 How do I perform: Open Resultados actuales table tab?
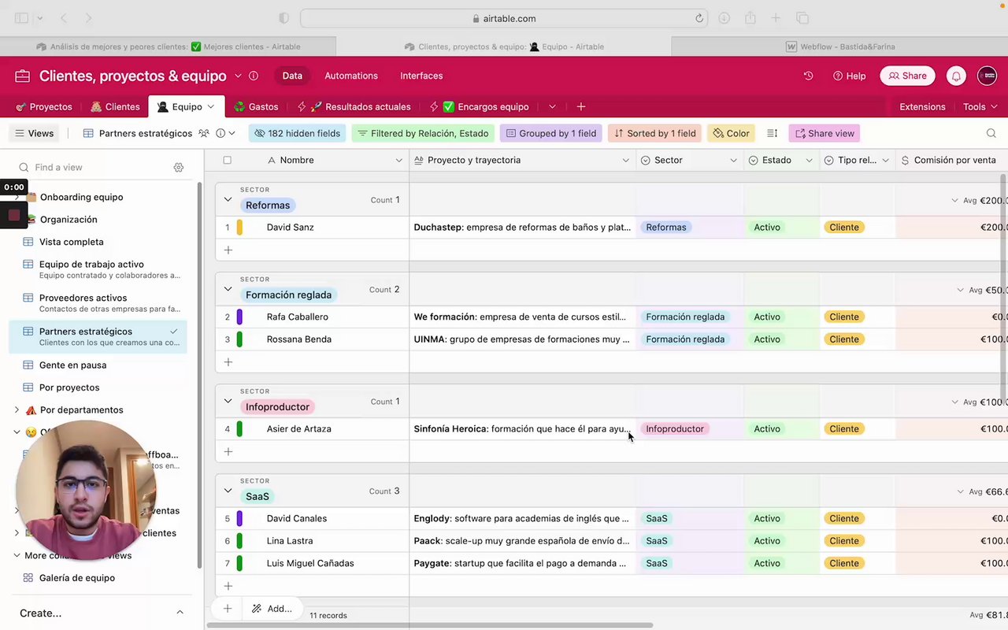click(x=354, y=106)
